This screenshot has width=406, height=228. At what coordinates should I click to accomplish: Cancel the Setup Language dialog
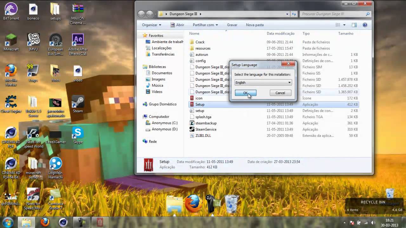(280, 93)
